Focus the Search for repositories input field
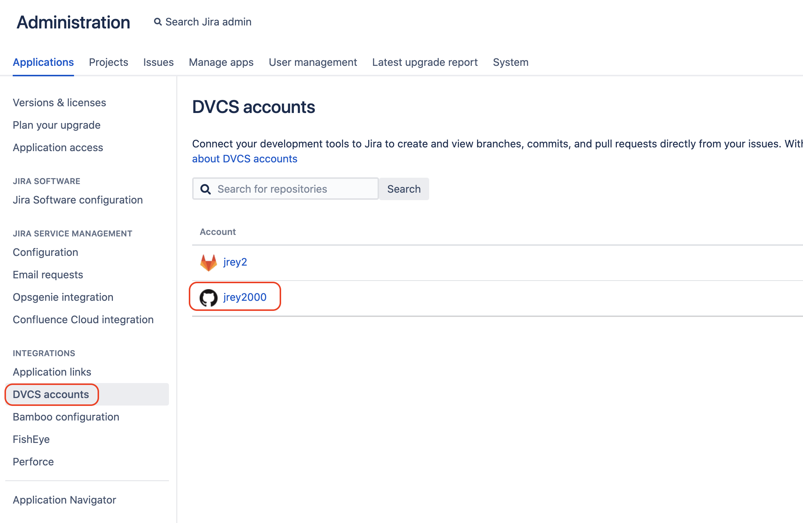 tap(286, 189)
